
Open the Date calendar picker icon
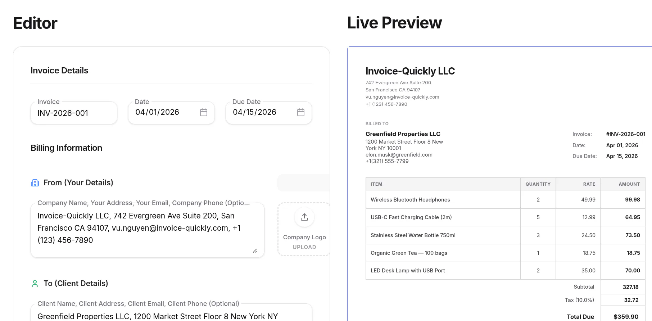(x=204, y=112)
